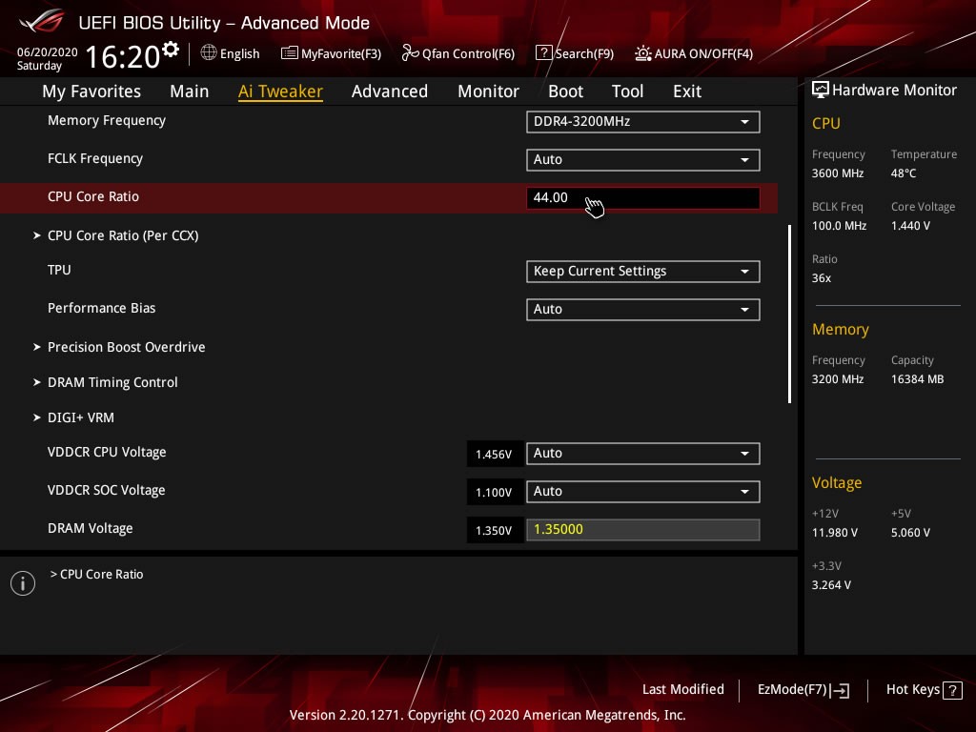The height and width of the screenshot is (732, 976).
Task: Open the TPU Keep Current Settings dropdown
Action: 642,272
